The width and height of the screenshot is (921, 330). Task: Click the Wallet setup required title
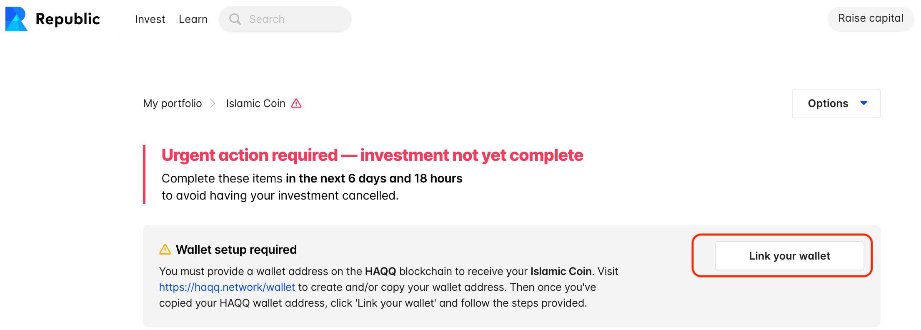point(236,249)
